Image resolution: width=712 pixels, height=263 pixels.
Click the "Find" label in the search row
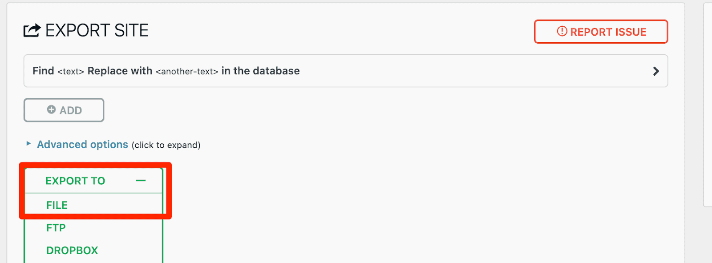point(43,71)
